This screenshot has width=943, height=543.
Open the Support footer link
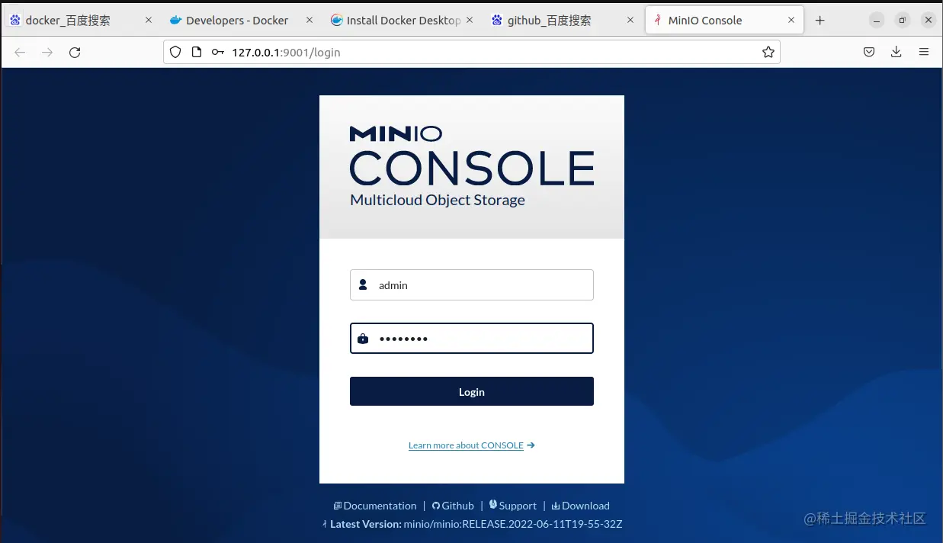tap(513, 506)
